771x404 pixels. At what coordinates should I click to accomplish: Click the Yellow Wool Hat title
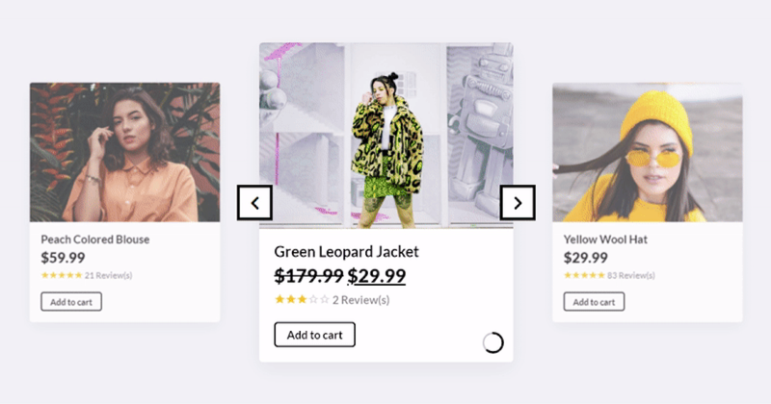pos(609,240)
